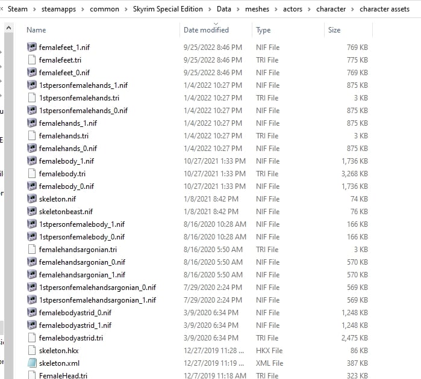Click the femalefeet_1.nif file icon

point(32,47)
